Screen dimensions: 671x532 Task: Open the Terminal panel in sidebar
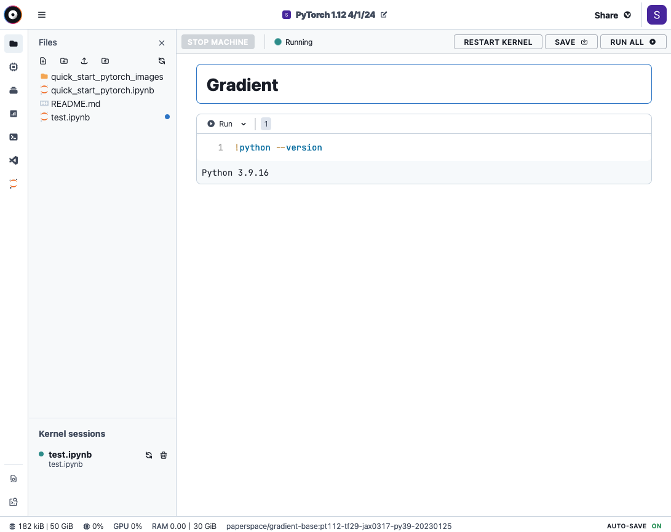coord(14,137)
